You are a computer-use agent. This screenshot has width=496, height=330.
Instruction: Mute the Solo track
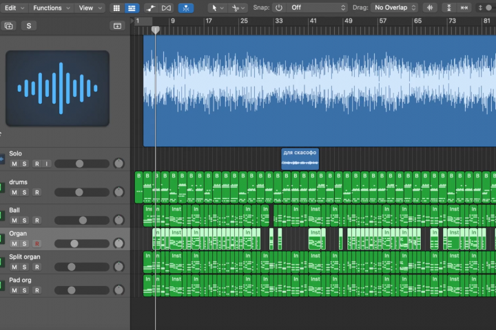[14, 164]
